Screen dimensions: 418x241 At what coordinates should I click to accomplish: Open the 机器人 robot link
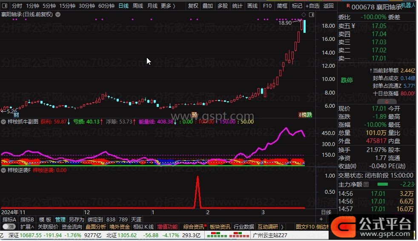click(x=408, y=5)
